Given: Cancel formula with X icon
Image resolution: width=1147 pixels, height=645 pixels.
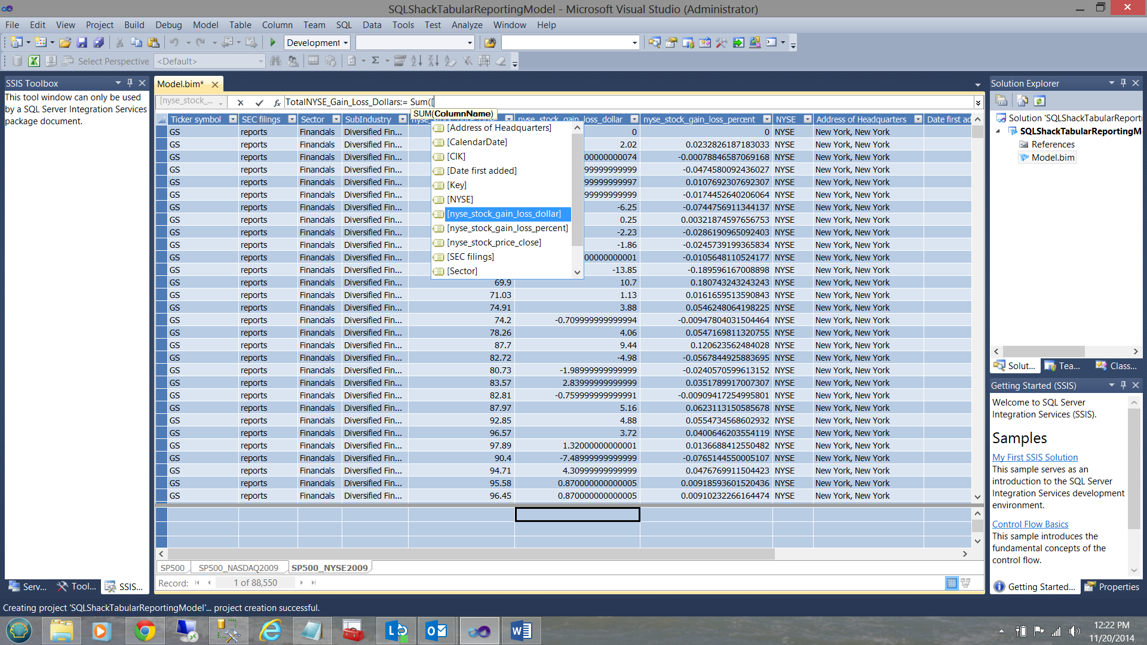Looking at the screenshot, I should (240, 102).
